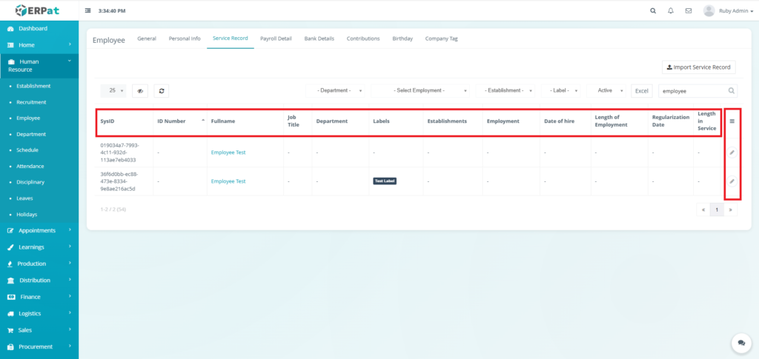Image resolution: width=759 pixels, height=359 pixels.
Task: Sort table by ID Number column
Action: tap(178, 121)
